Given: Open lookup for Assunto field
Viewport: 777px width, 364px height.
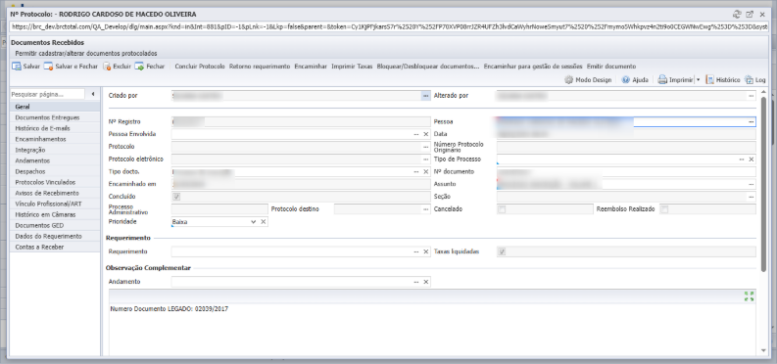Looking at the screenshot, I should click(752, 184).
